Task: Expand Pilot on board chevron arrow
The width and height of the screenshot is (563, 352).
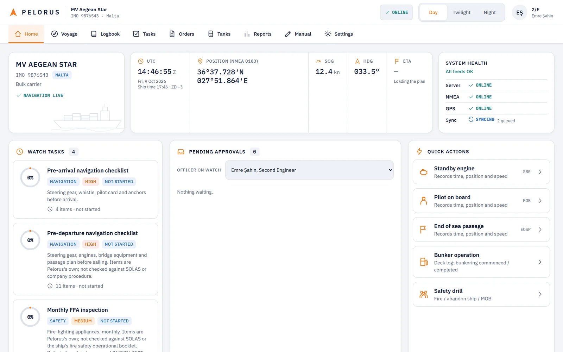Action: 540,201
